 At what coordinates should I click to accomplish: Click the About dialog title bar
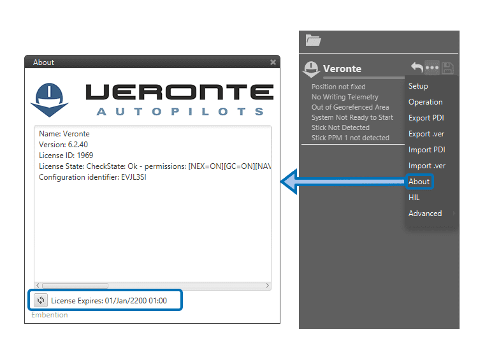click(x=152, y=62)
